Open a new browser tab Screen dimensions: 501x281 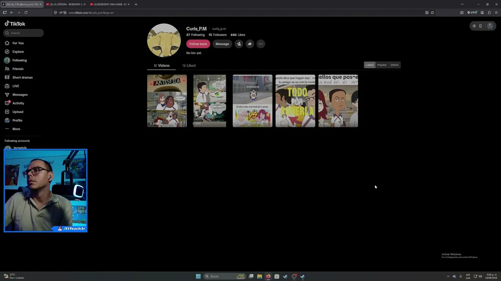coord(136,4)
